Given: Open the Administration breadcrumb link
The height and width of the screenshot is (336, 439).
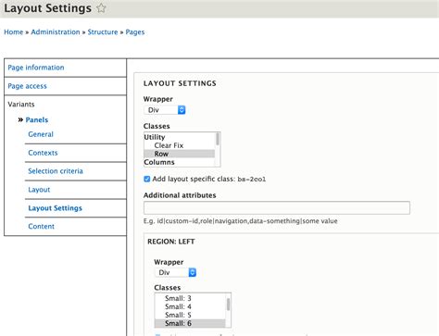Looking at the screenshot, I should coord(56,32).
